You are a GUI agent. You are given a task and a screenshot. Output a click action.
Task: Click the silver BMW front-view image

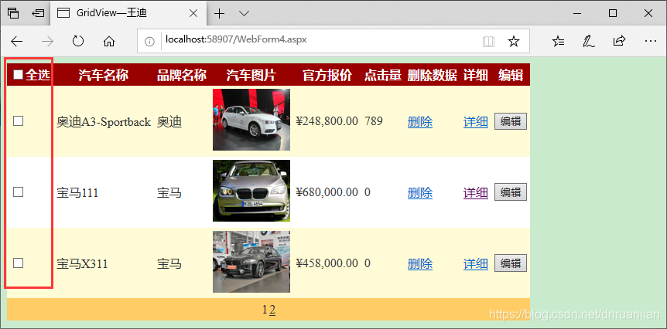click(x=251, y=191)
